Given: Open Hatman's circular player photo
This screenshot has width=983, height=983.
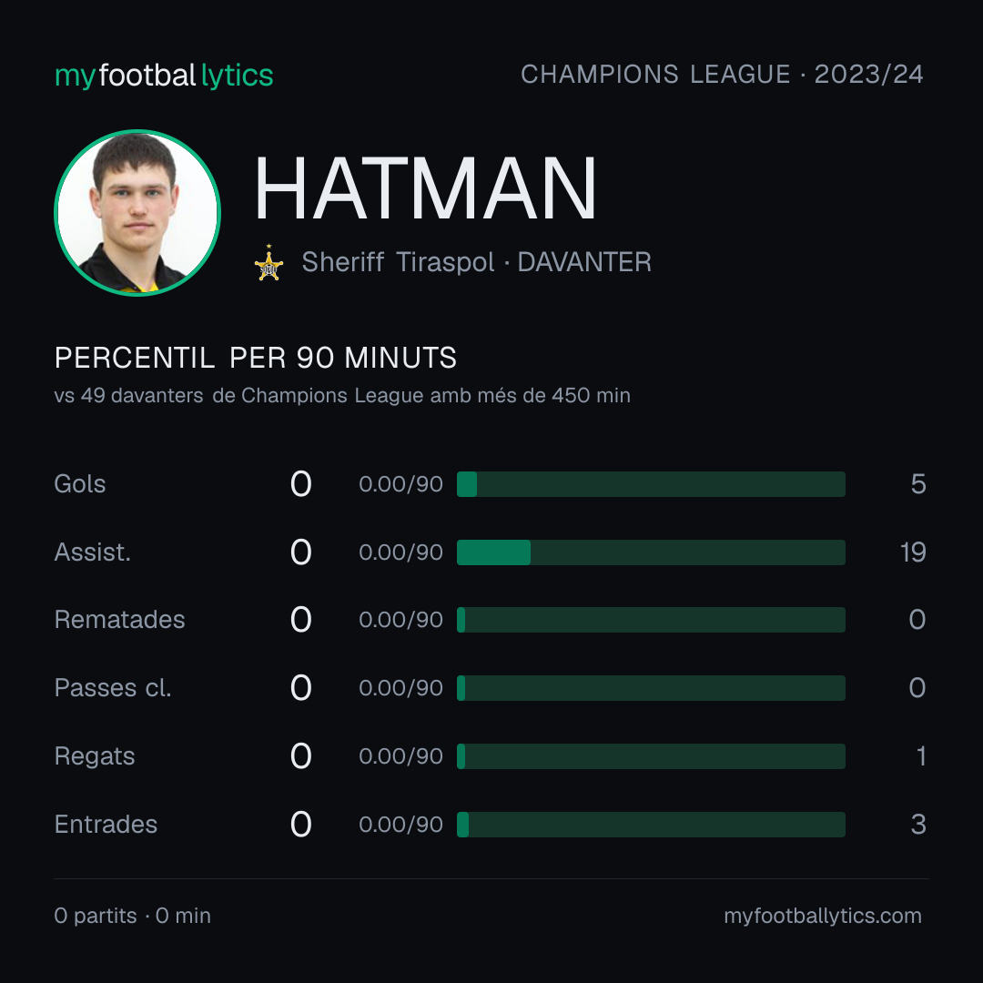Looking at the screenshot, I should pos(137,212).
